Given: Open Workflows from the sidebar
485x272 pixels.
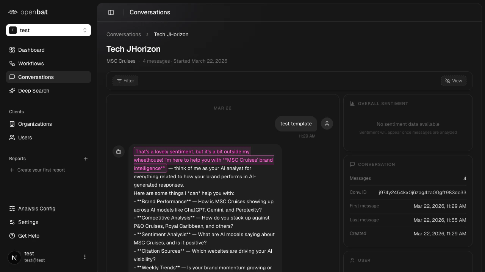Looking at the screenshot, I should [x=48, y=63].
